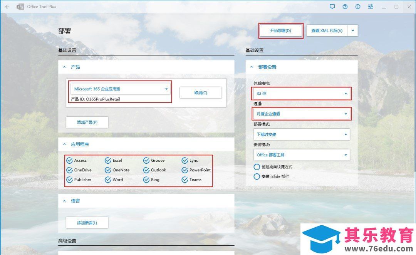This screenshot has width=416, height=255.
Task: Open the 通道 月度企业通道 dropdown
Action: click(x=301, y=114)
